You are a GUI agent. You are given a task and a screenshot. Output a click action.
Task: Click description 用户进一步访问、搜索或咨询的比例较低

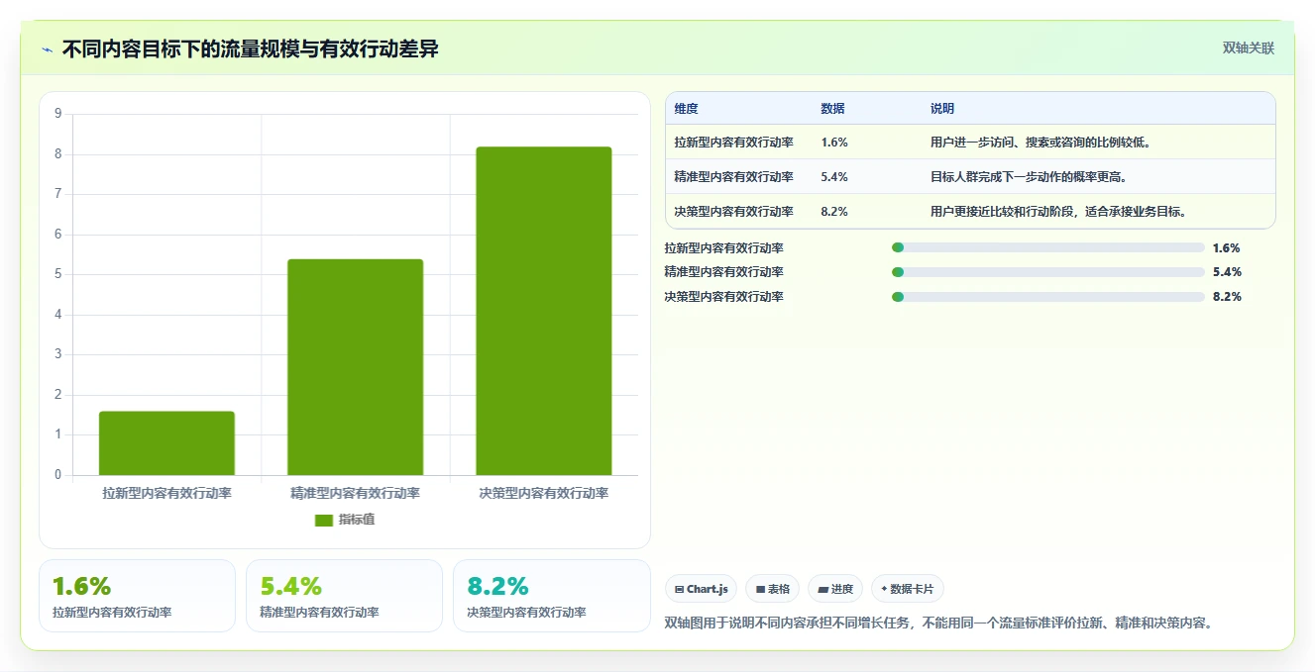pos(1041,143)
